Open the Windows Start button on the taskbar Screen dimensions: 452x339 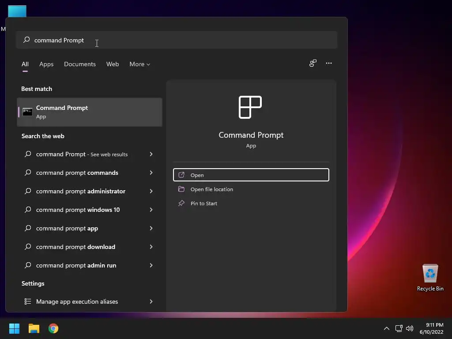click(x=14, y=328)
